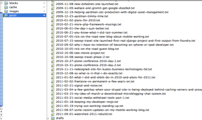202x120 pixels.
Task: Select 2011-03-15-my-idea-of-march file name
Action: tap(111, 94)
